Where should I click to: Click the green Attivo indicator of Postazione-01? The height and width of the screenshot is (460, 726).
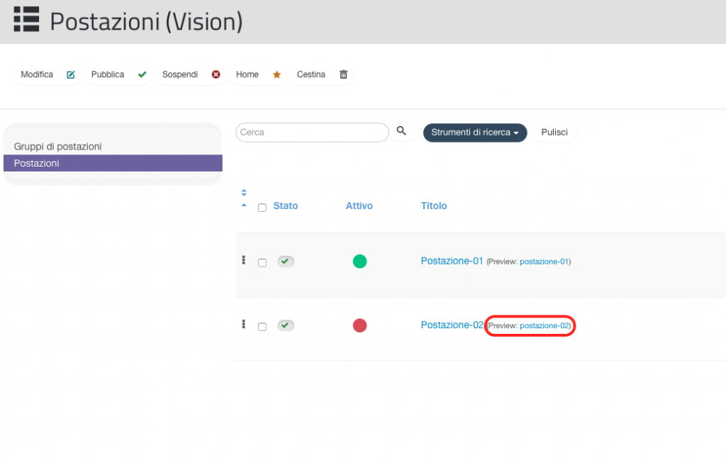coord(359,262)
